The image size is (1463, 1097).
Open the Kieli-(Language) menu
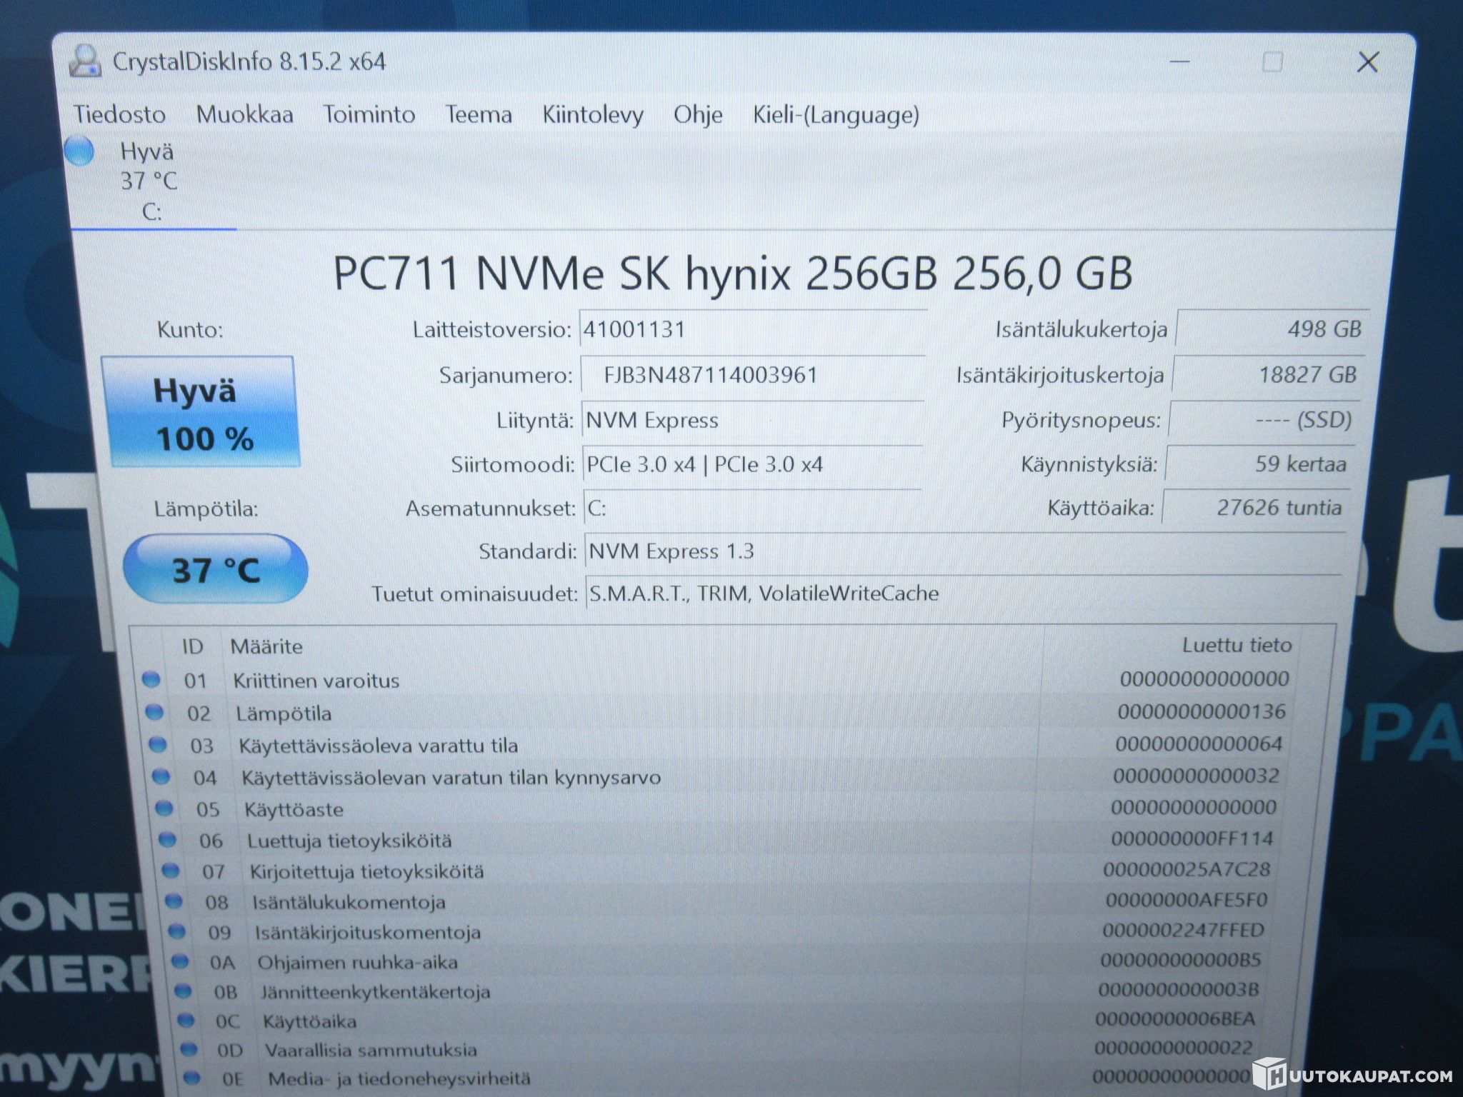click(836, 115)
